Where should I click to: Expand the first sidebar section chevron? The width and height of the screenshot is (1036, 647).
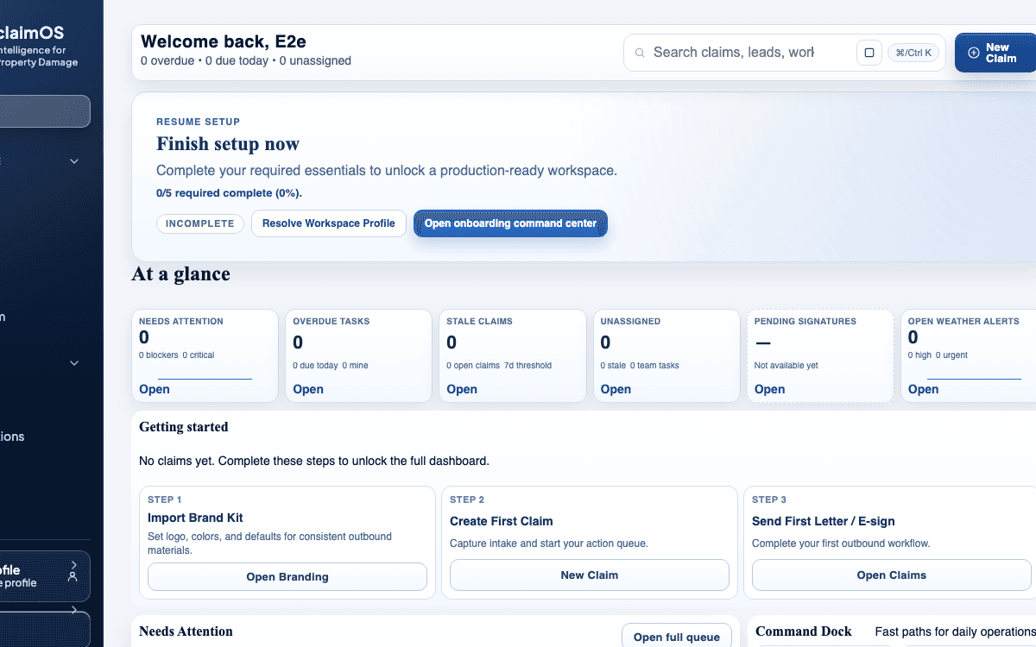pos(74,161)
